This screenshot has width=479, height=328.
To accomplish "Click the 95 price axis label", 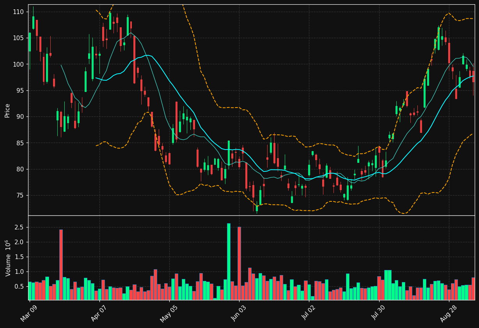I will [20, 90].
